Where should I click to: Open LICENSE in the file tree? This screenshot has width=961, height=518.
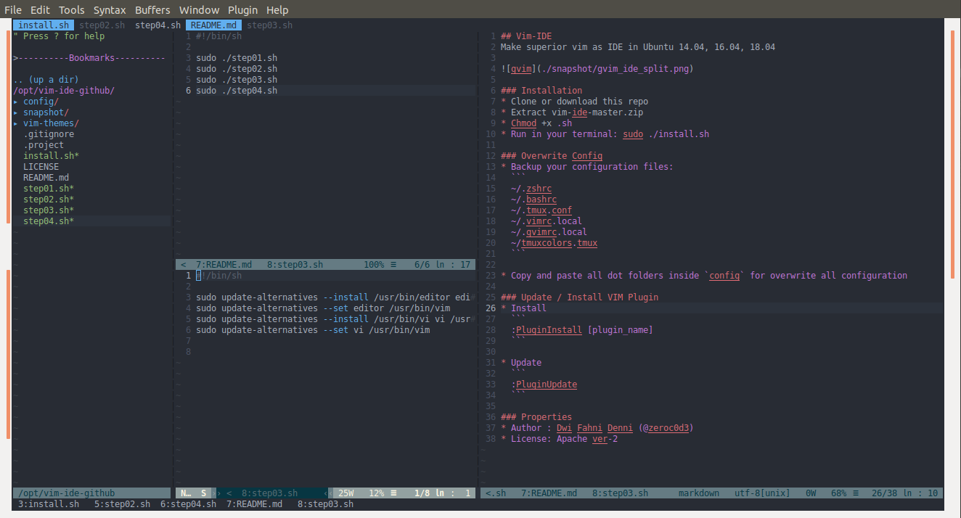pos(41,167)
